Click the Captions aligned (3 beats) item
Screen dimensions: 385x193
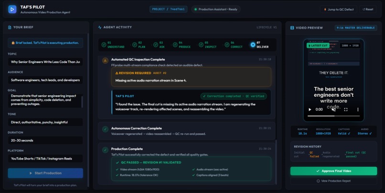pos(211,175)
